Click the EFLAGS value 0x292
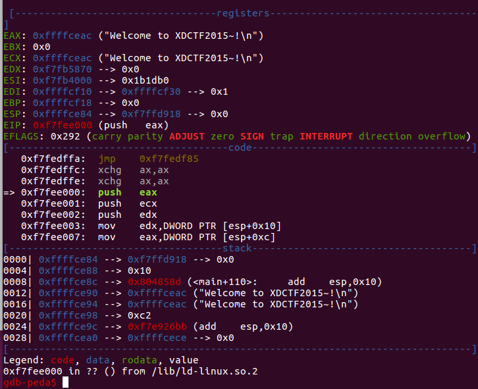The image size is (478, 389). [65, 136]
